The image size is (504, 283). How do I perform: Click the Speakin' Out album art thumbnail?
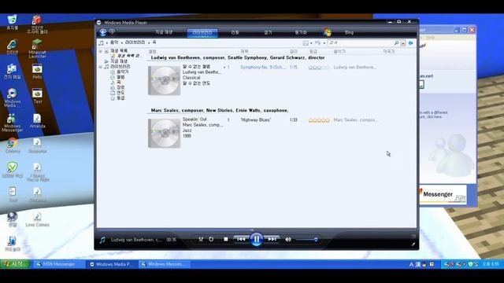click(x=164, y=133)
